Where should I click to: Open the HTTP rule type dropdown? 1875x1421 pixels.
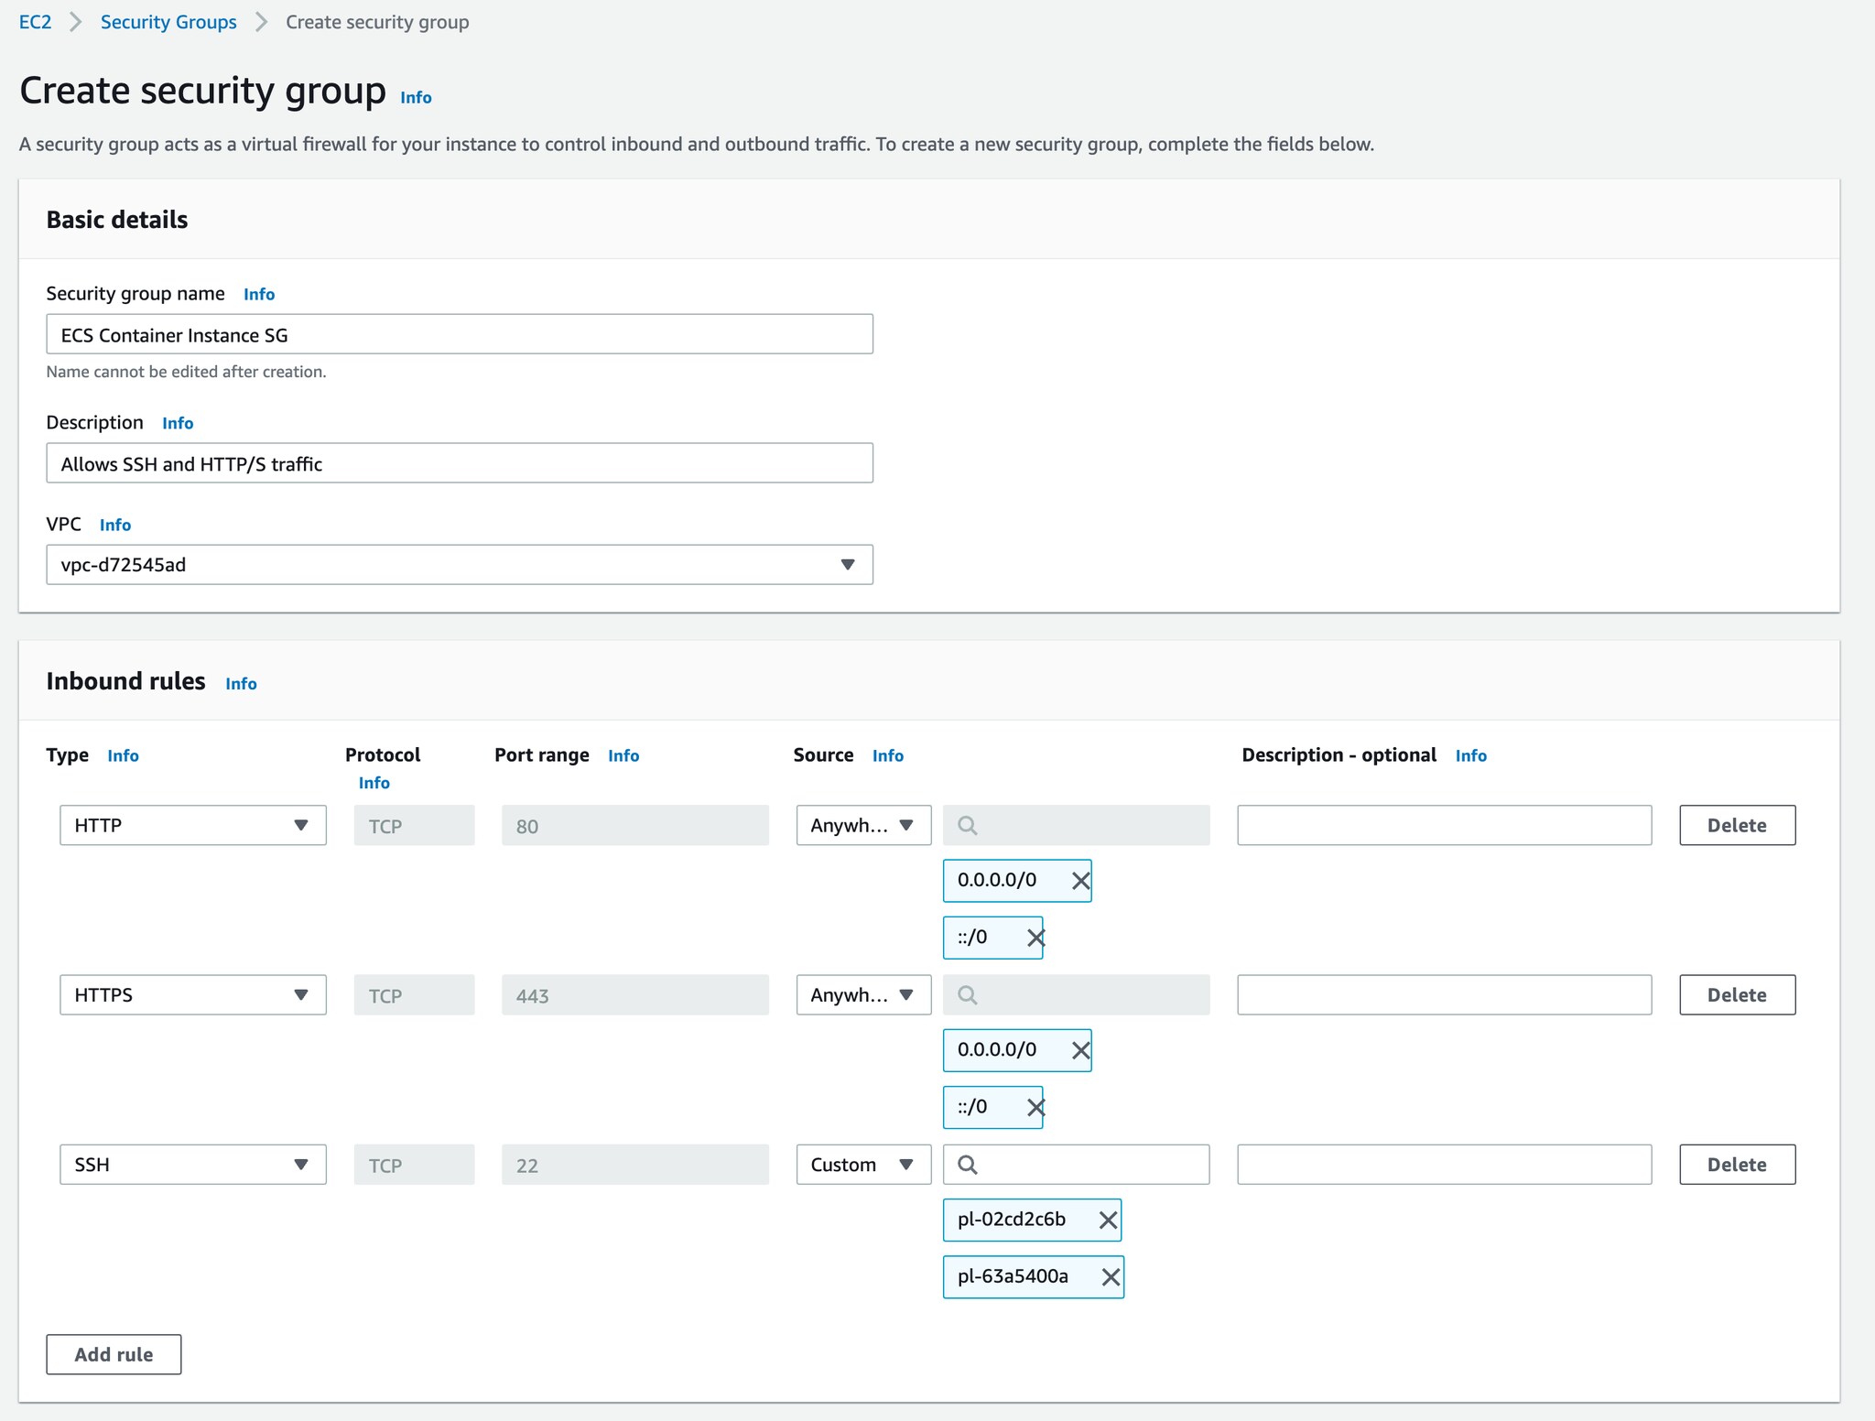pyautogui.click(x=193, y=825)
